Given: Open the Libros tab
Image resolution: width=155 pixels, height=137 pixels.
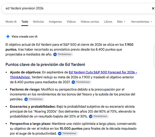Looking at the screenshot, I should [x=108, y=22].
